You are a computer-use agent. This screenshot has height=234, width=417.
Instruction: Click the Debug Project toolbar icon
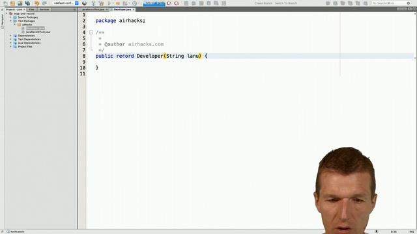pyautogui.click(x=117, y=3)
